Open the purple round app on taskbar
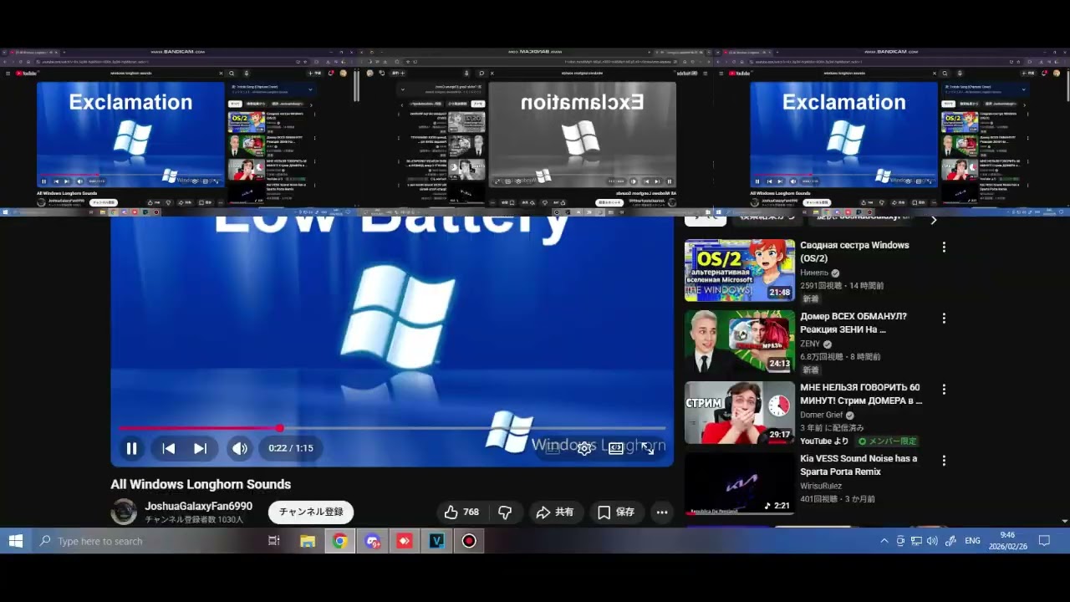1070x602 pixels. (x=373, y=541)
